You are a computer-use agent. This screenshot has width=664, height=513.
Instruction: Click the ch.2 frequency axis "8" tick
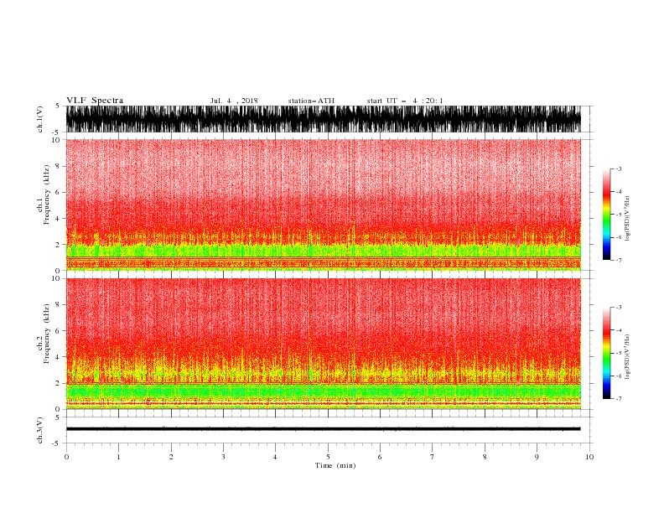58,305
